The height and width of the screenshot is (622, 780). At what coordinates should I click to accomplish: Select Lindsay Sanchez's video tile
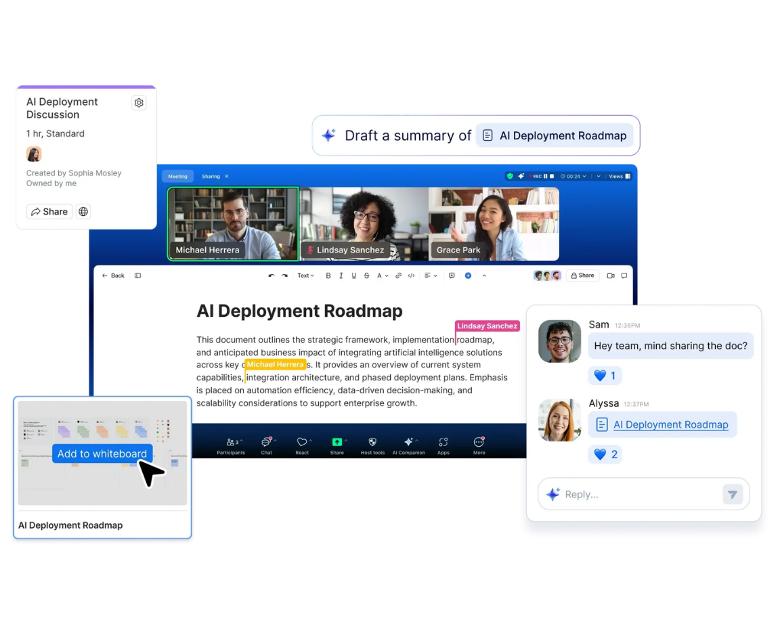click(364, 224)
